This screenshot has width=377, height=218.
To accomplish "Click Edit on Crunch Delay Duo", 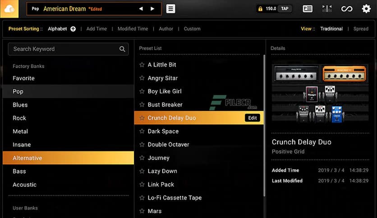I will 253,118.
